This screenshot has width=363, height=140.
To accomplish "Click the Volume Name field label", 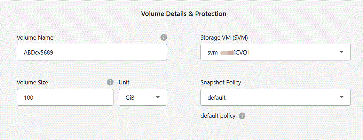I will click(35, 38).
